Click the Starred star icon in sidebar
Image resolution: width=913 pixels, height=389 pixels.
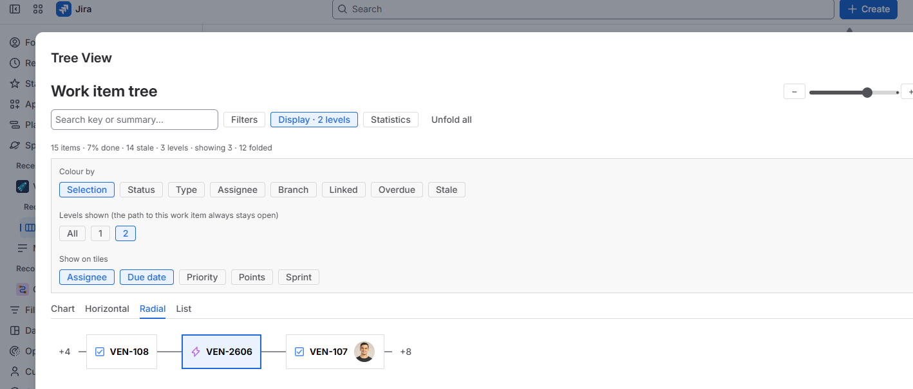[15, 84]
